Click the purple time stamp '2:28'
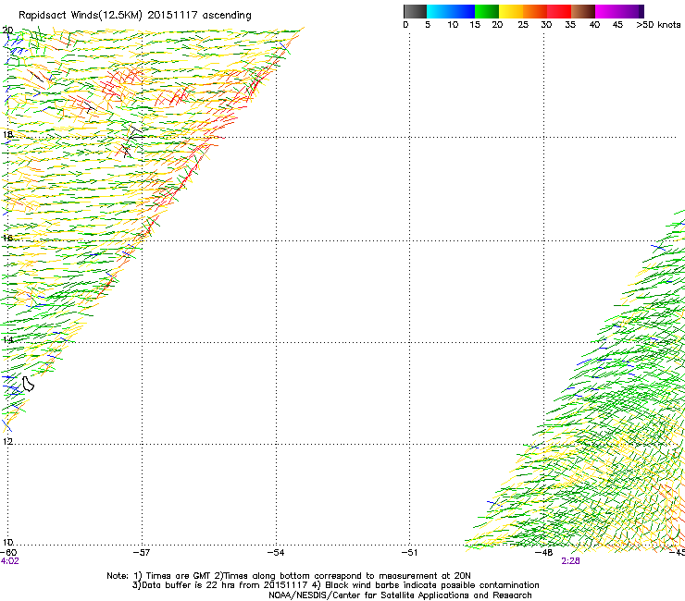 [x=570, y=561]
